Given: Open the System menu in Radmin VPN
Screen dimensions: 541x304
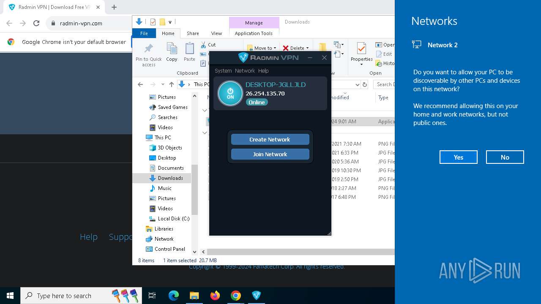Looking at the screenshot, I should coord(223,71).
